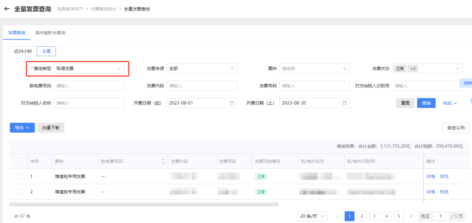Click the 查询 button
Viewport: 472px width, 223px height.
(426, 103)
